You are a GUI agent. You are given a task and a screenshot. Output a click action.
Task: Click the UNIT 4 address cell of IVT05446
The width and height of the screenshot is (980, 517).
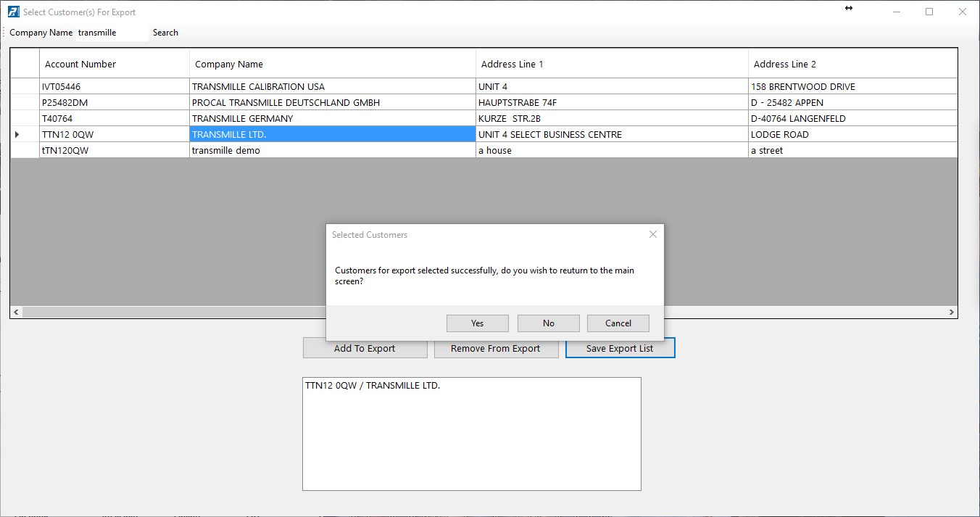(x=612, y=87)
